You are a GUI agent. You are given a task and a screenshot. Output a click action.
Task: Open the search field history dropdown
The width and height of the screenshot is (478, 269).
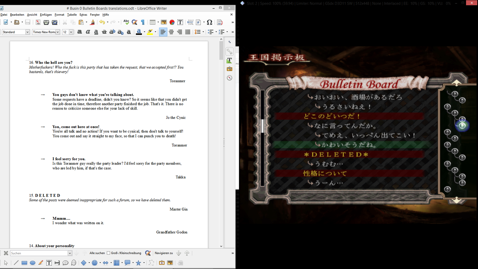coord(69,253)
